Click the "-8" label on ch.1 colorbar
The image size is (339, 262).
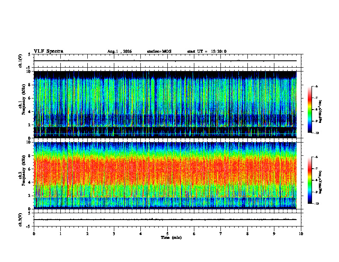(x=316, y=110)
